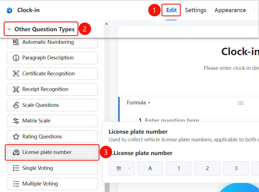Switch to the Edit tab
The image size is (259, 192).
click(171, 10)
